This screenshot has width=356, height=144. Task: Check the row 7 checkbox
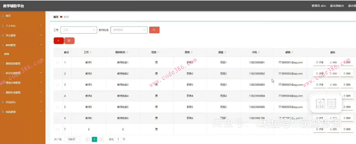[58, 129]
